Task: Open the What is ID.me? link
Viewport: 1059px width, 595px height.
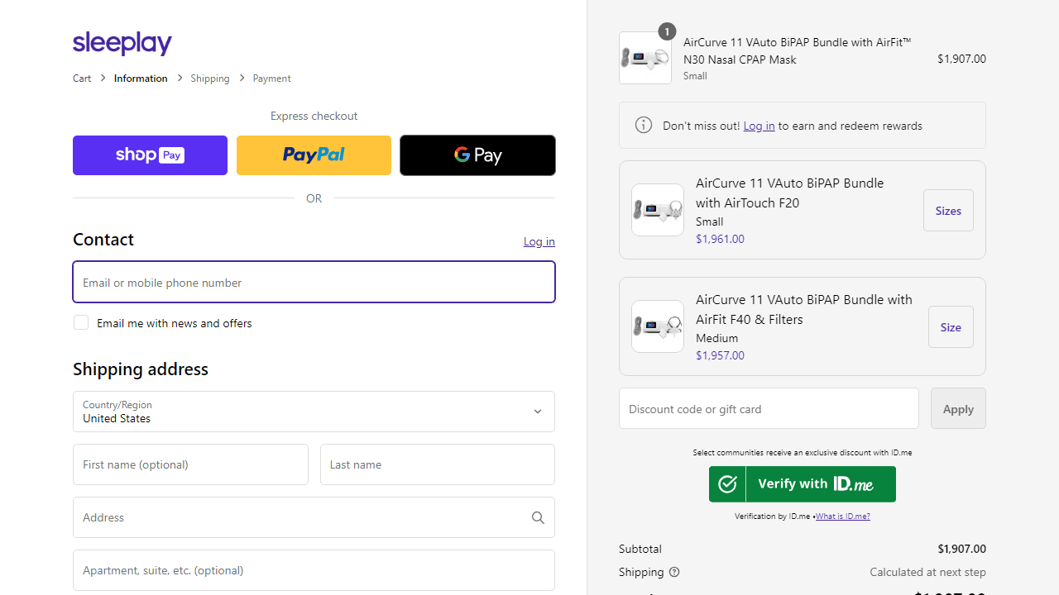Action: click(842, 516)
